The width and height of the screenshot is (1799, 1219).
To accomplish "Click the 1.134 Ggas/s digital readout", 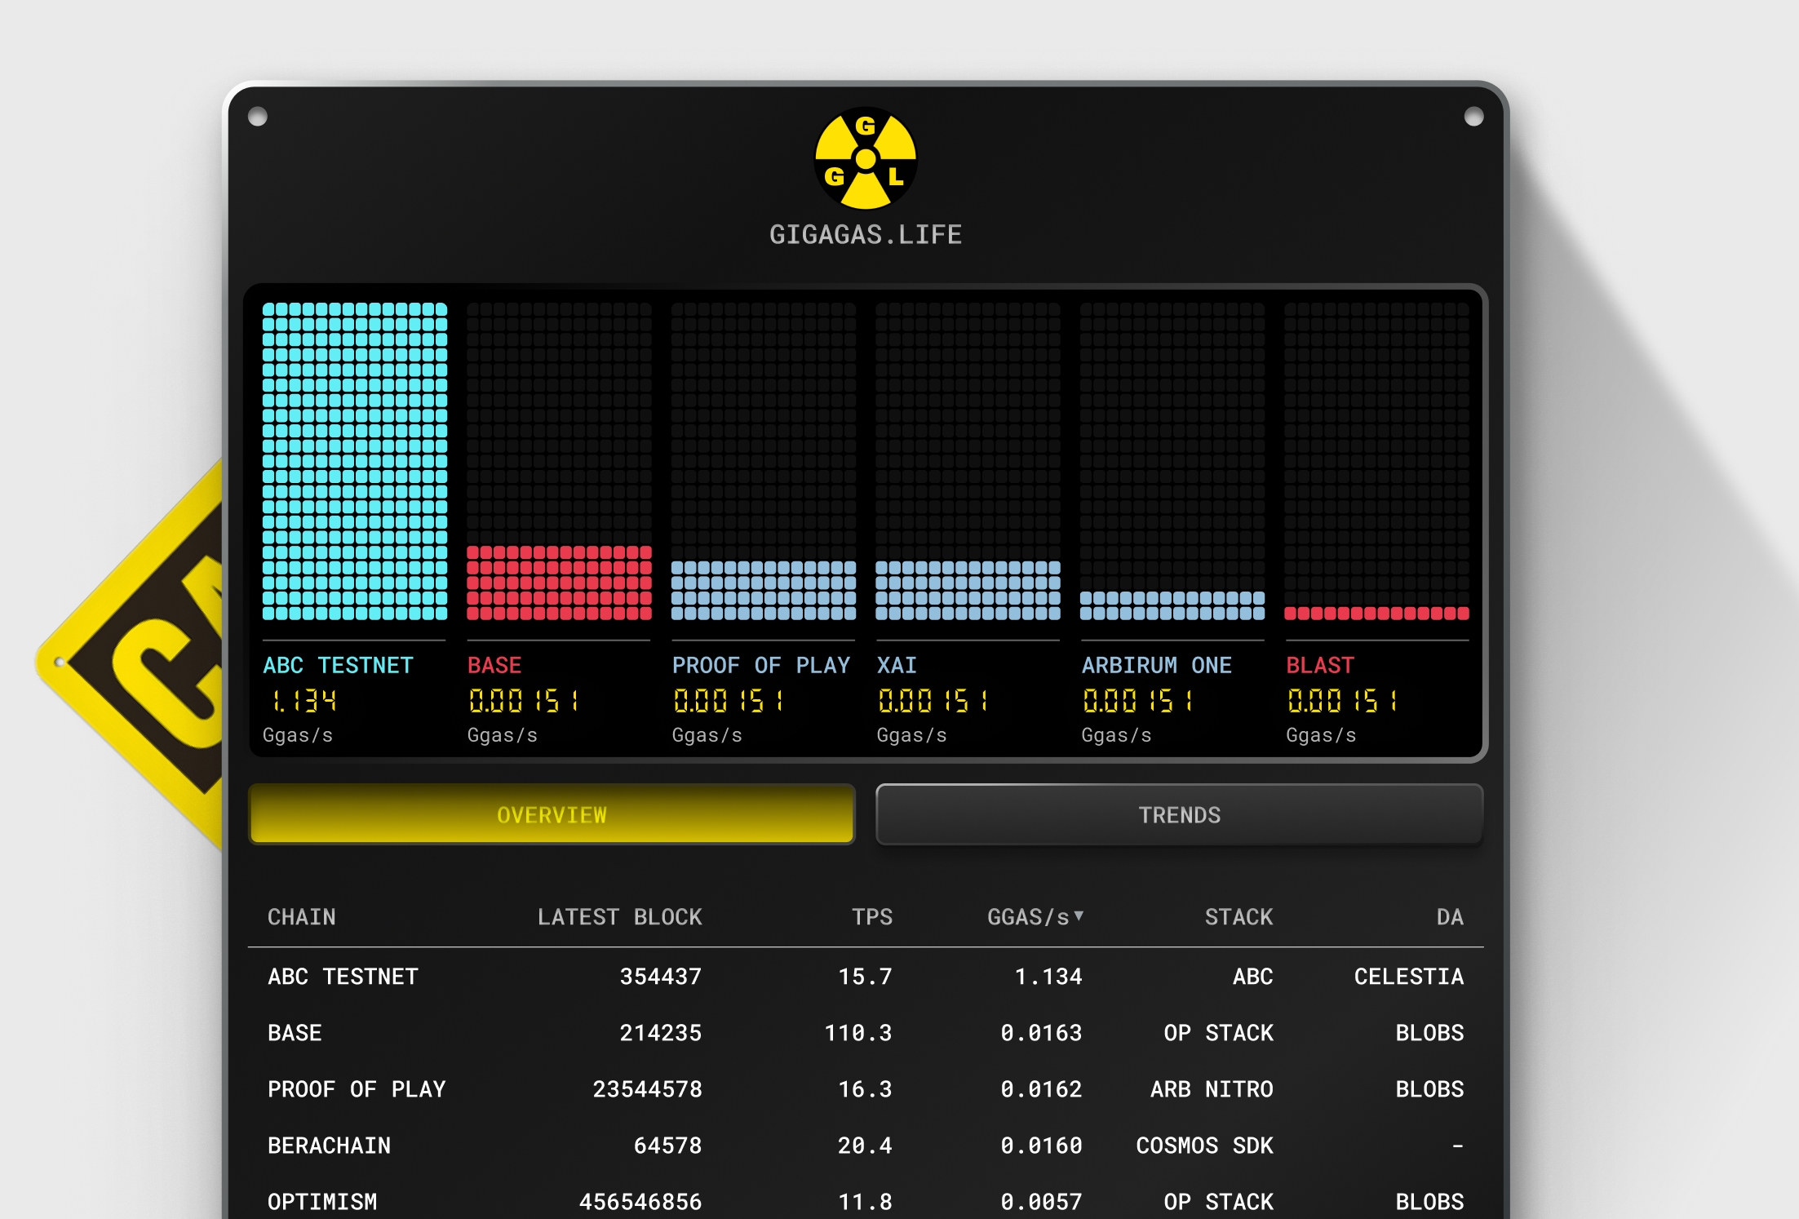I will click(304, 700).
